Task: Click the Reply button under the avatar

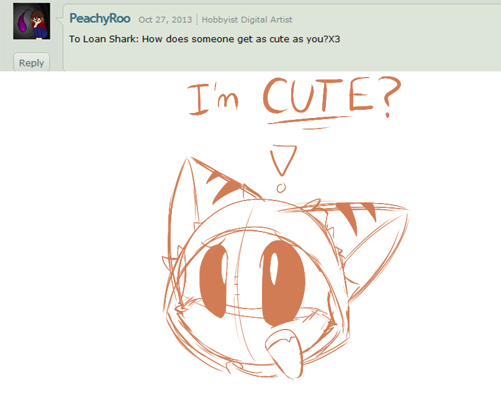Action: (31, 63)
